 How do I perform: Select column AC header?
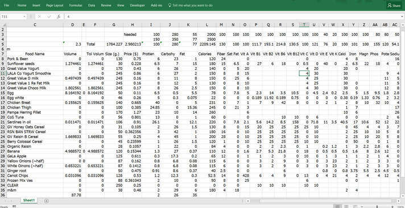click(395, 25)
